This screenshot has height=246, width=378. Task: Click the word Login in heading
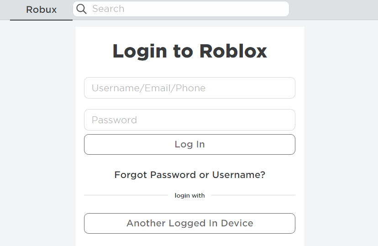coord(140,51)
